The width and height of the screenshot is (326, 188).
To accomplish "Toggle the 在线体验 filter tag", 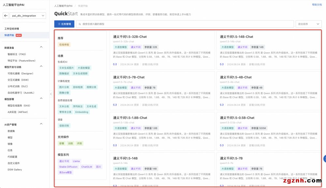I will [64, 45].
